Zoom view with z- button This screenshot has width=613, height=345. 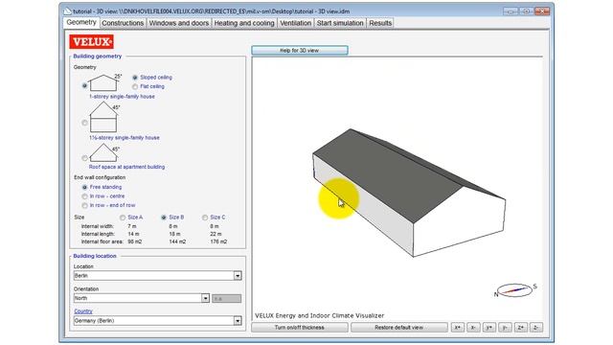[536, 328]
